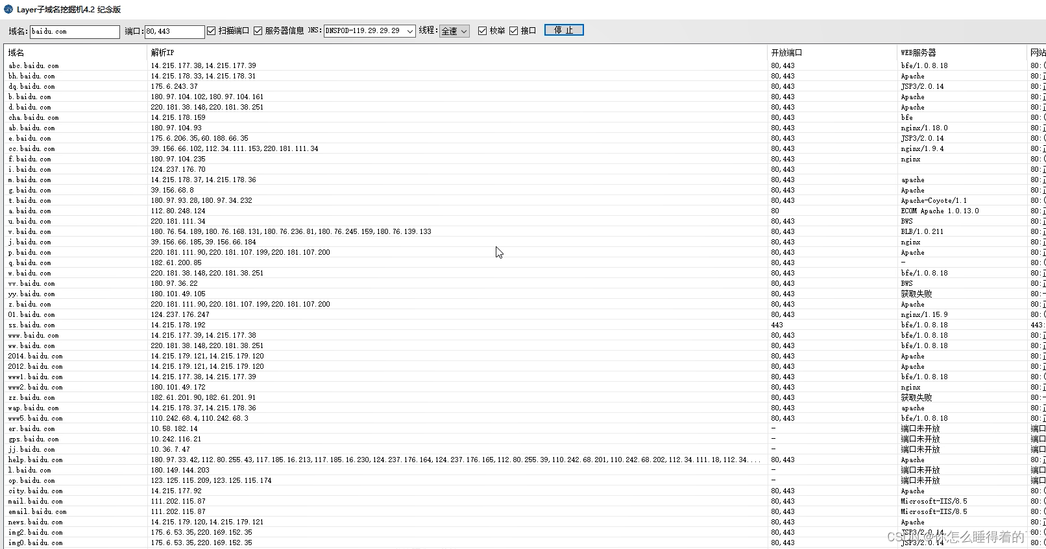Sort by the 解析IP column header

click(457, 53)
